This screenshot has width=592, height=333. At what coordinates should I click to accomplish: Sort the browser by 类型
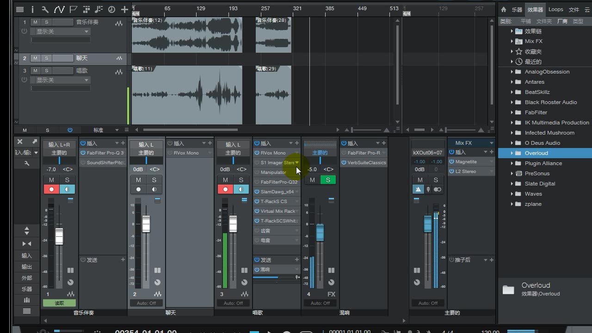click(x=578, y=21)
